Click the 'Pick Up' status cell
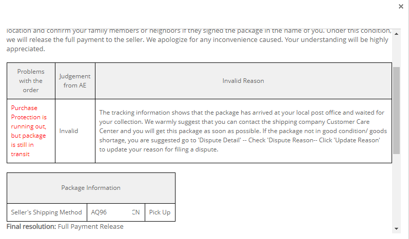409x239 pixels. 160,212
